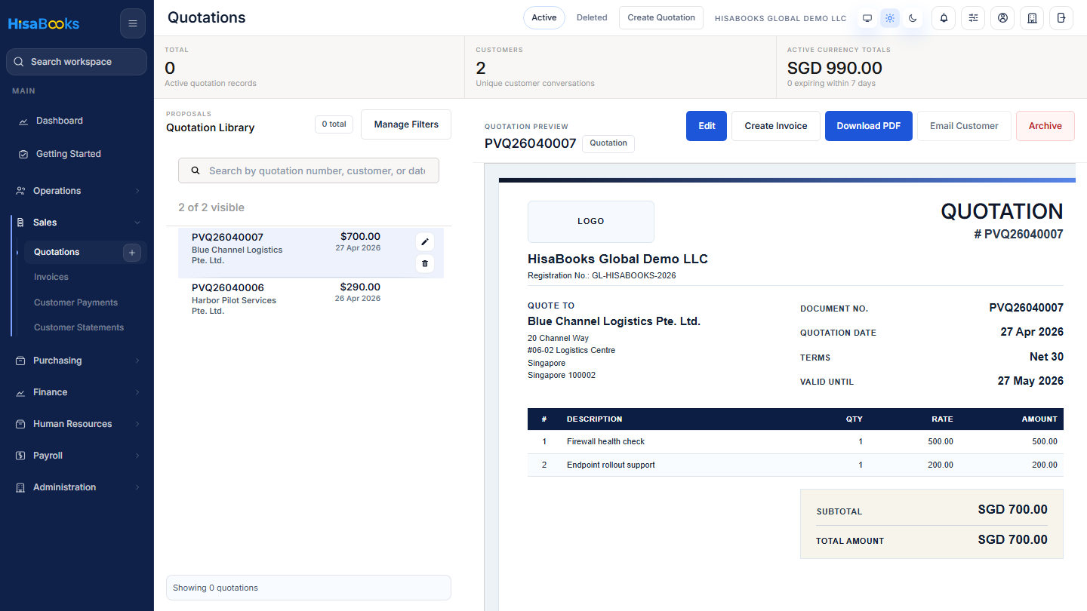Viewport: 1087px width, 611px height.
Task: Click the HisaBooks logo
Action: click(44, 23)
